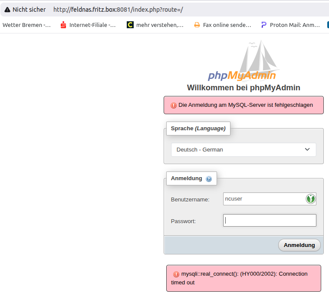Focus the Benutzername field containing ncuser
This screenshot has width=329, height=300.
[x=263, y=199]
